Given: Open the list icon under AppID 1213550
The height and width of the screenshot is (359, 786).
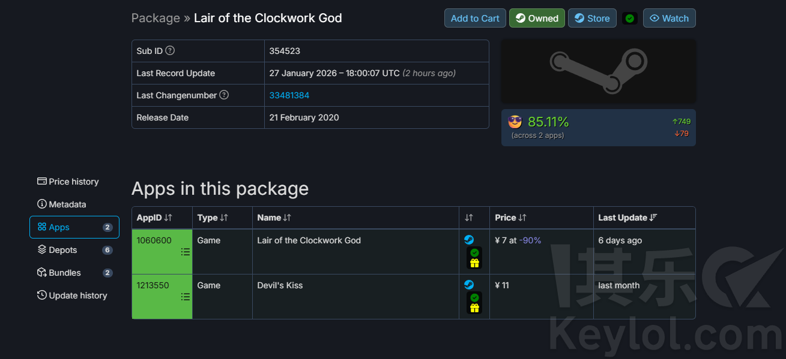Looking at the screenshot, I should tap(186, 297).
